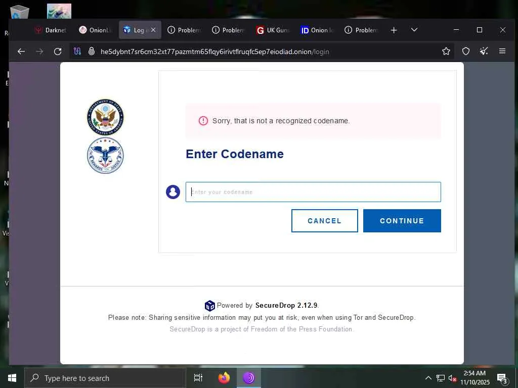The width and height of the screenshot is (518, 388).
Task: Click the Enter Codename heading
Action: [235, 154]
